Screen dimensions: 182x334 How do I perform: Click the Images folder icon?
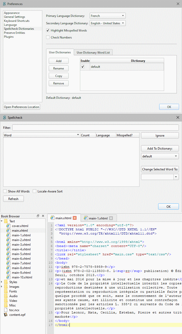[6, 287]
